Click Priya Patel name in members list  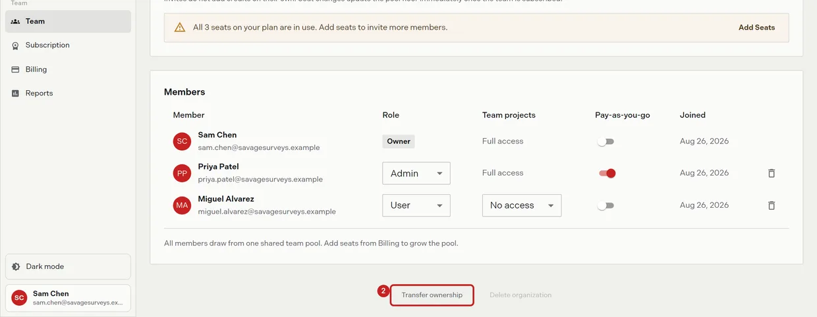219,167
